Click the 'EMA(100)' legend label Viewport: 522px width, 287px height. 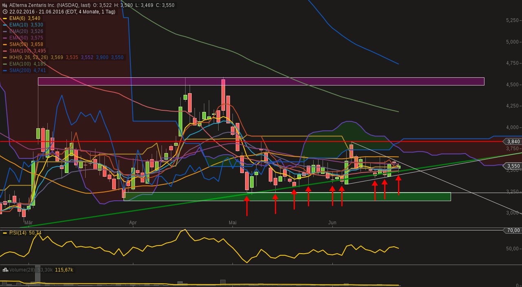tap(20, 64)
